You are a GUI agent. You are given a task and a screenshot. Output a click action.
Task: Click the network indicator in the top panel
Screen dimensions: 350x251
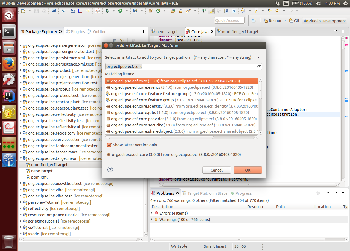pos(277,3)
